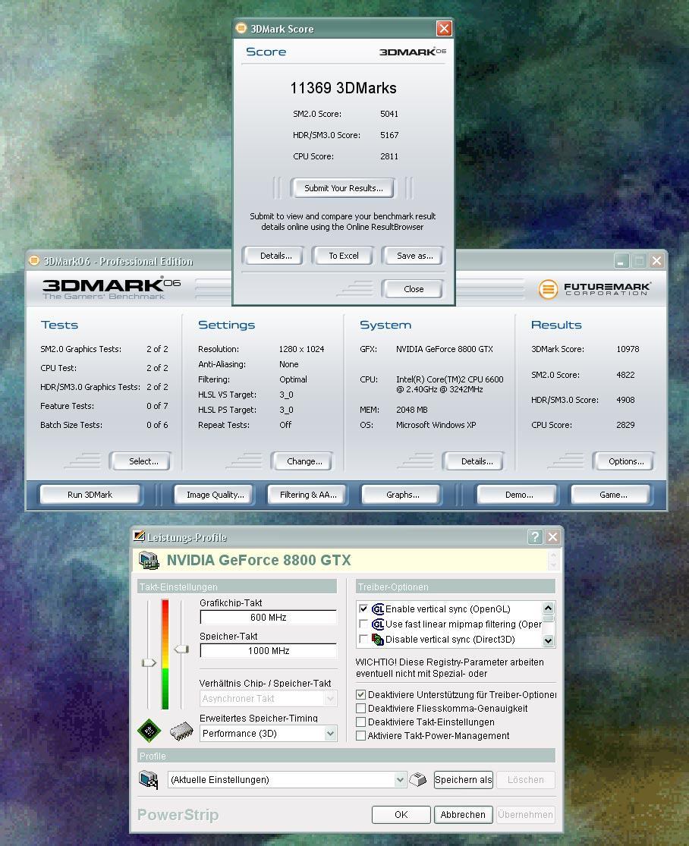Click the memory chip icon in PowerStrip
This screenshot has width=689, height=846.
click(x=181, y=731)
